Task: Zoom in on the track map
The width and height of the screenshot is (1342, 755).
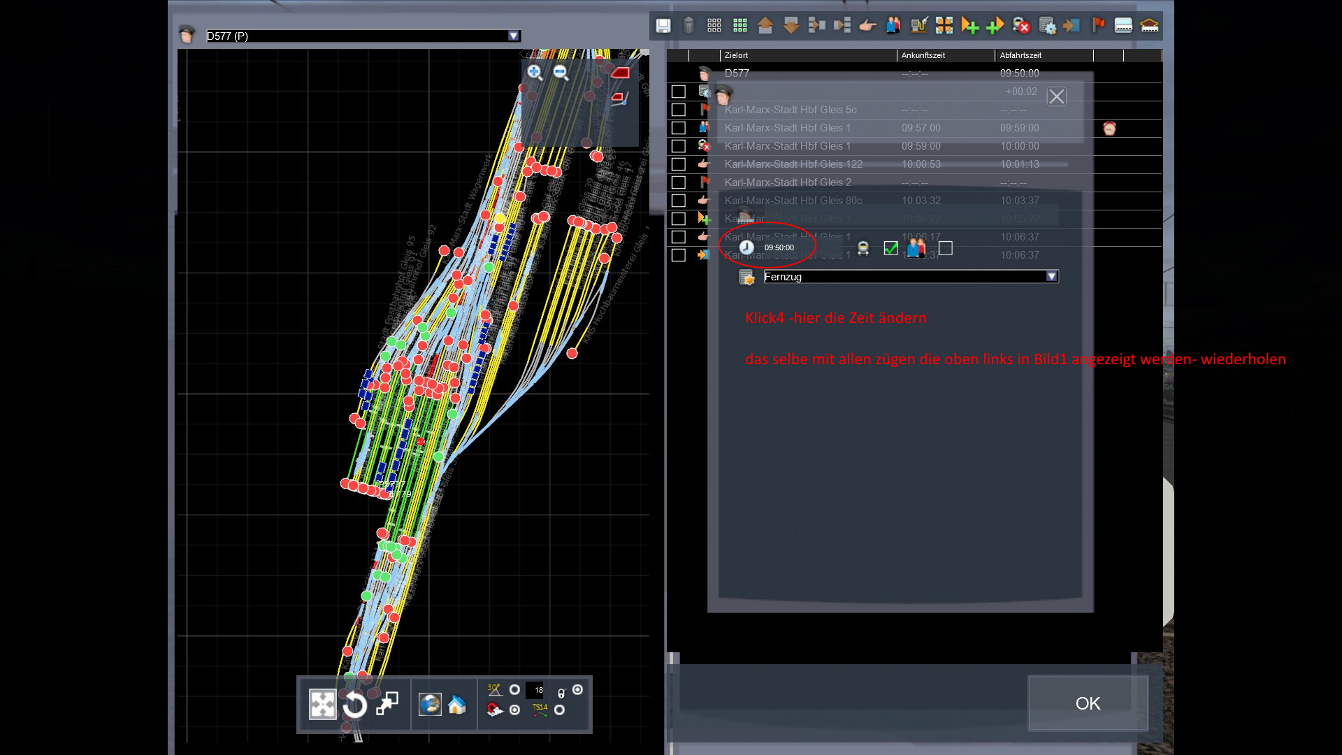Action: coord(535,72)
